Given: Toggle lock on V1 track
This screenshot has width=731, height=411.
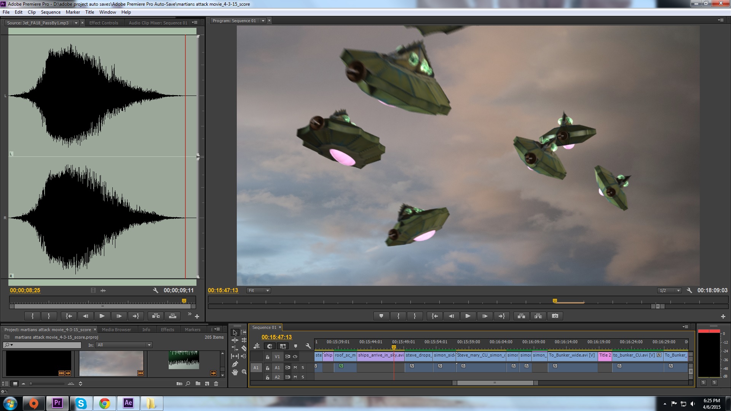Looking at the screenshot, I should [x=268, y=357].
